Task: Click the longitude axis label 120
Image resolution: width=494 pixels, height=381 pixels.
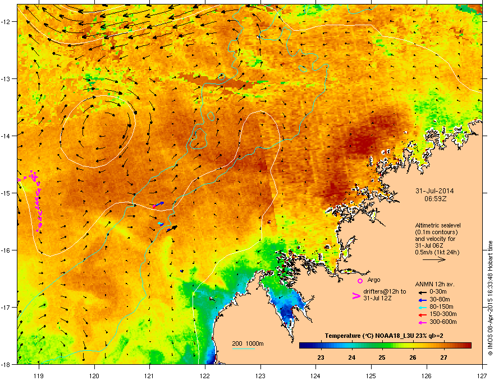Action: point(94,375)
